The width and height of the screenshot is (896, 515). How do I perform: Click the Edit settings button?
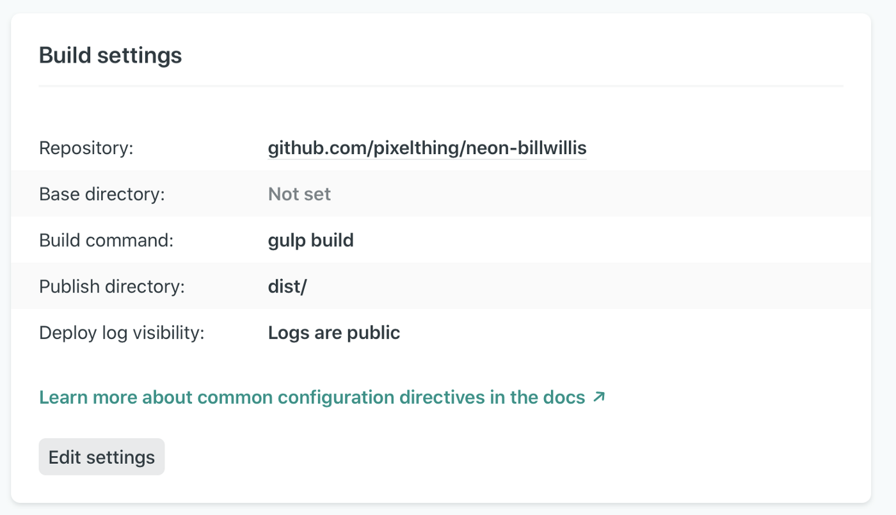coord(102,457)
